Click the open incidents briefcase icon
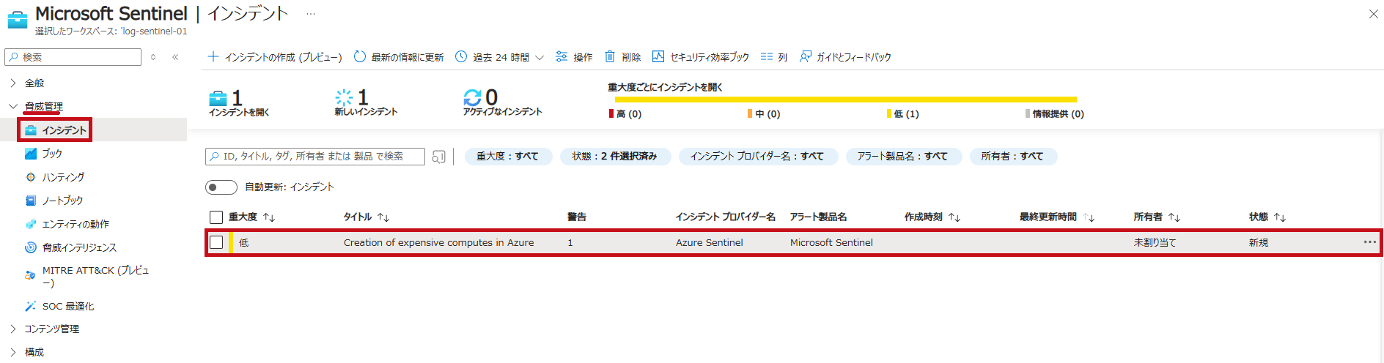 [218, 98]
